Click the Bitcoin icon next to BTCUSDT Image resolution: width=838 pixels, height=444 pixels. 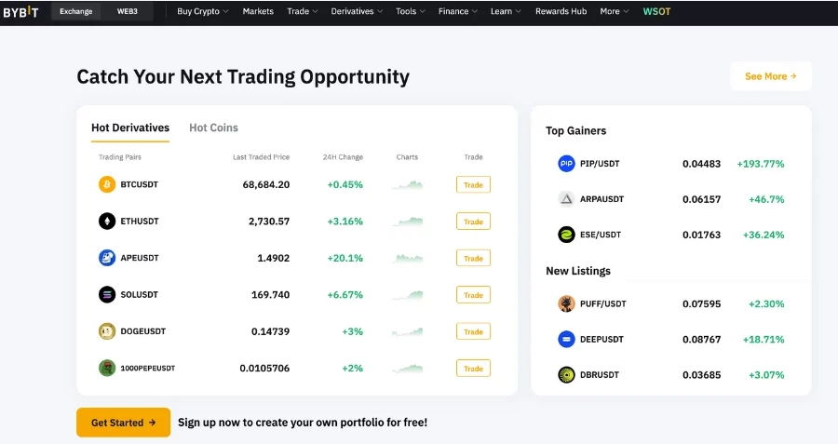[107, 184]
